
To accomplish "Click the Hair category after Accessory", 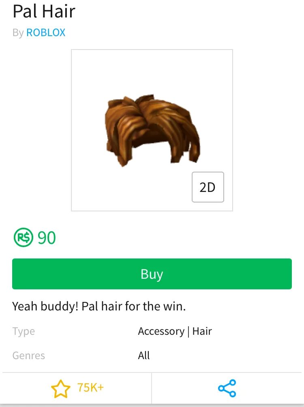I will tap(202, 331).
